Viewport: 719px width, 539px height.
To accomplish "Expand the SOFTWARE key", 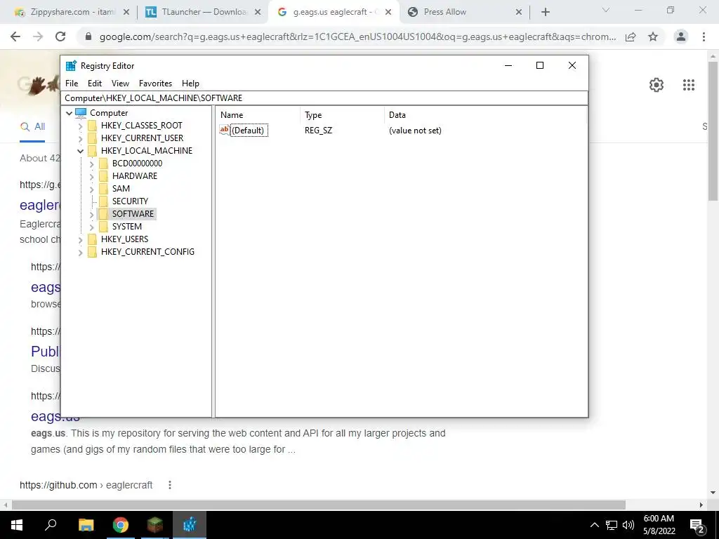I will [91, 214].
